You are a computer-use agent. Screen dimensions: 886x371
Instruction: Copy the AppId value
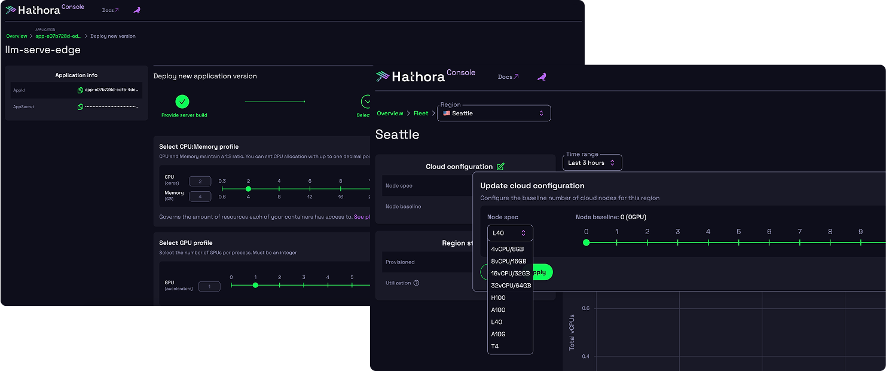tap(80, 90)
